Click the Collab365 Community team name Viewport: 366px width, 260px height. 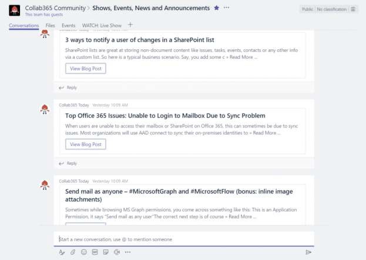tap(55, 8)
